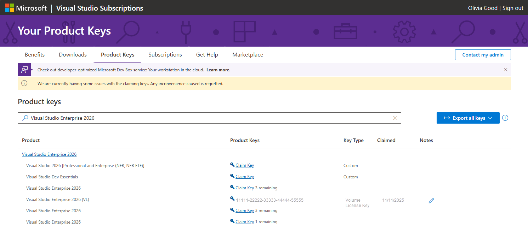The height and width of the screenshot is (237, 528).
Task: Open the info tooltip beside Export all keys
Action: tap(505, 118)
